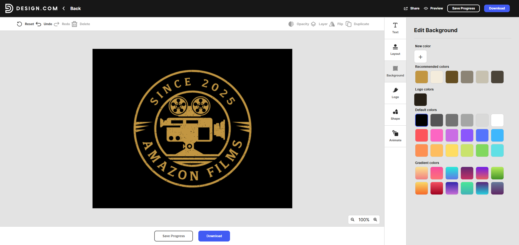Click the Share icon in header
This screenshot has width=519, height=245.
(406, 8)
